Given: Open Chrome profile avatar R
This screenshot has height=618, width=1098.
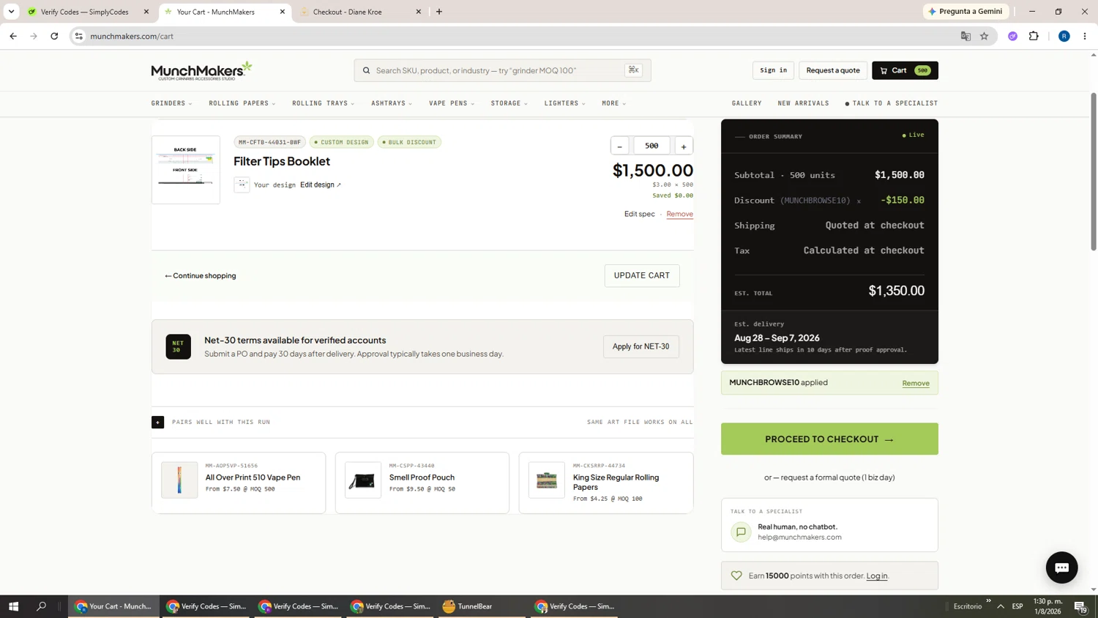Looking at the screenshot, I should click(1064, 36).
